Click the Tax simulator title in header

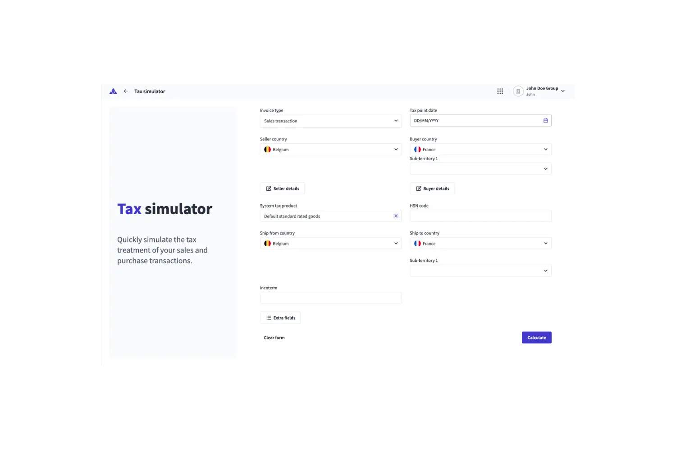click(150, 91)
